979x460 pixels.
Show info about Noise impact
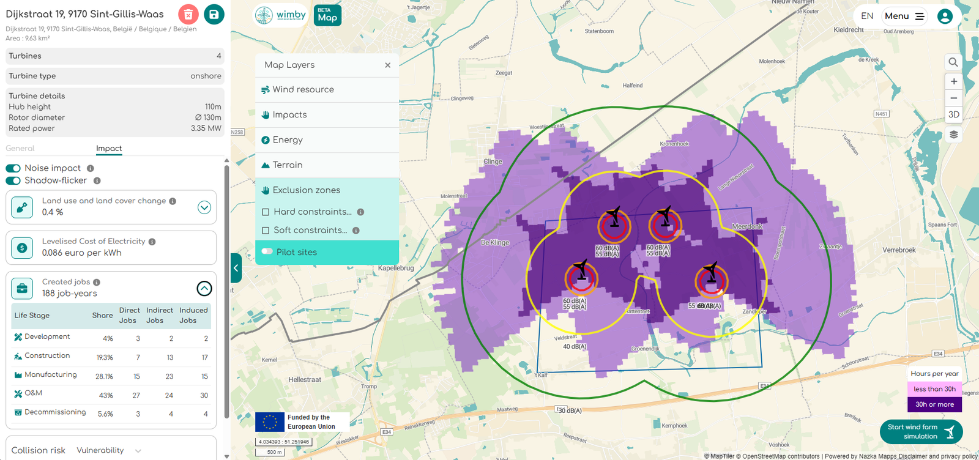(90, 168)
